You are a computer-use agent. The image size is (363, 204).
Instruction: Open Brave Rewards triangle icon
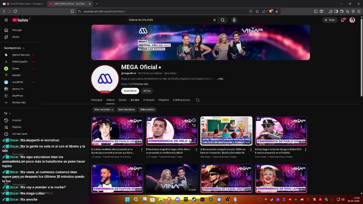[x=277, y=11]
